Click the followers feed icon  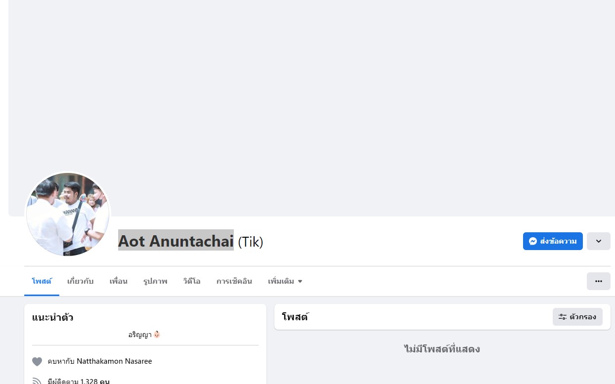coord(37,381)
